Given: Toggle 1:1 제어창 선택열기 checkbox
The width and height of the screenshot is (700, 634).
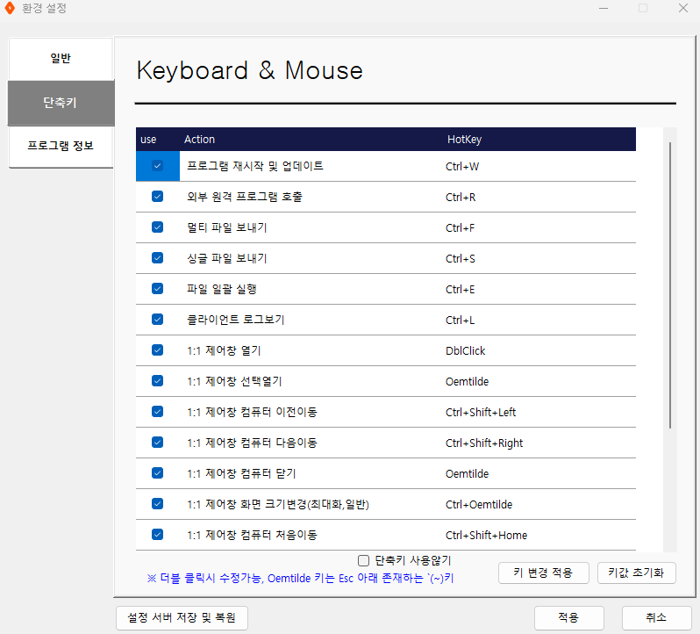Looking at the screenshot, I should [x=157, y=381].
